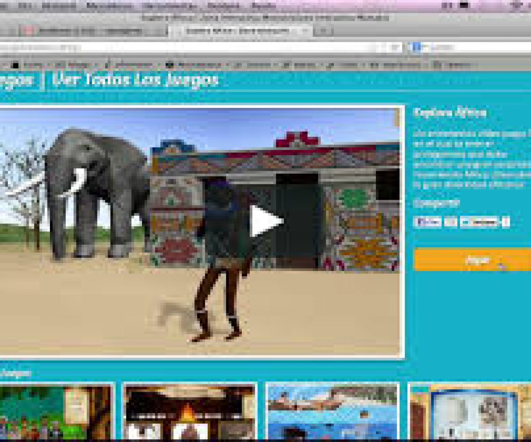Play the Explora África game video

coord(266,221)
